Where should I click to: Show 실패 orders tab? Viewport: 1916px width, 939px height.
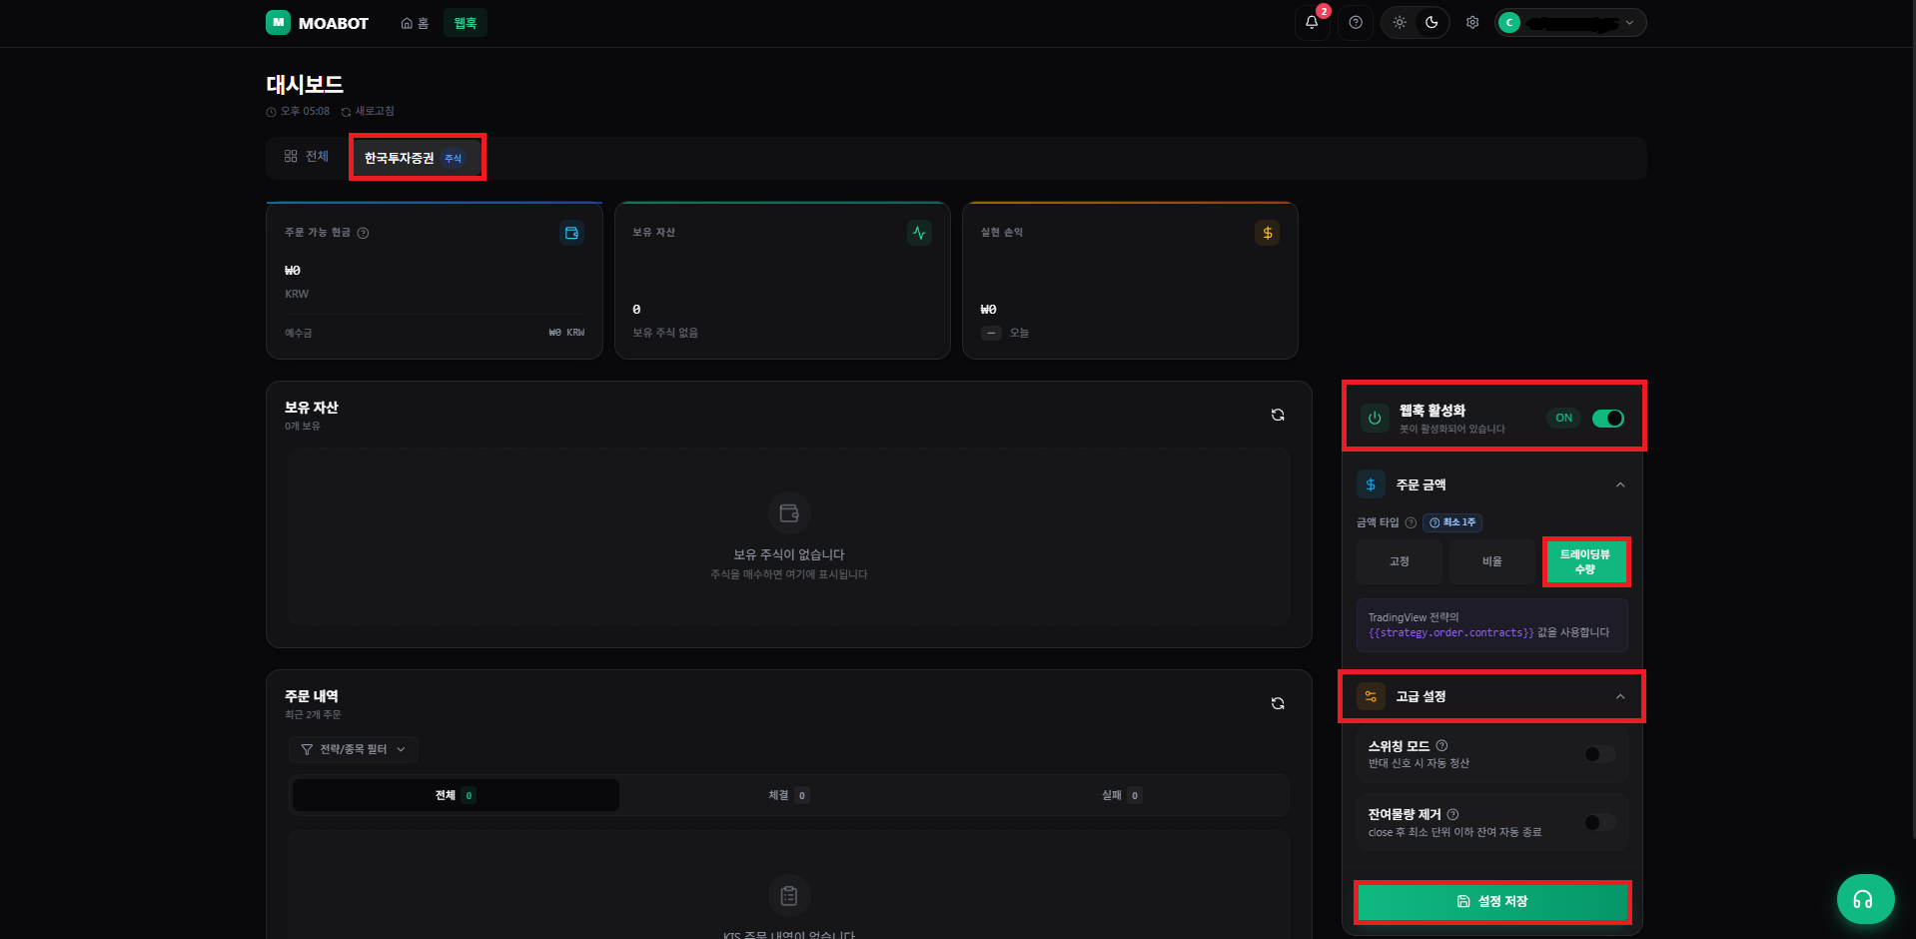coord(1121,795)
